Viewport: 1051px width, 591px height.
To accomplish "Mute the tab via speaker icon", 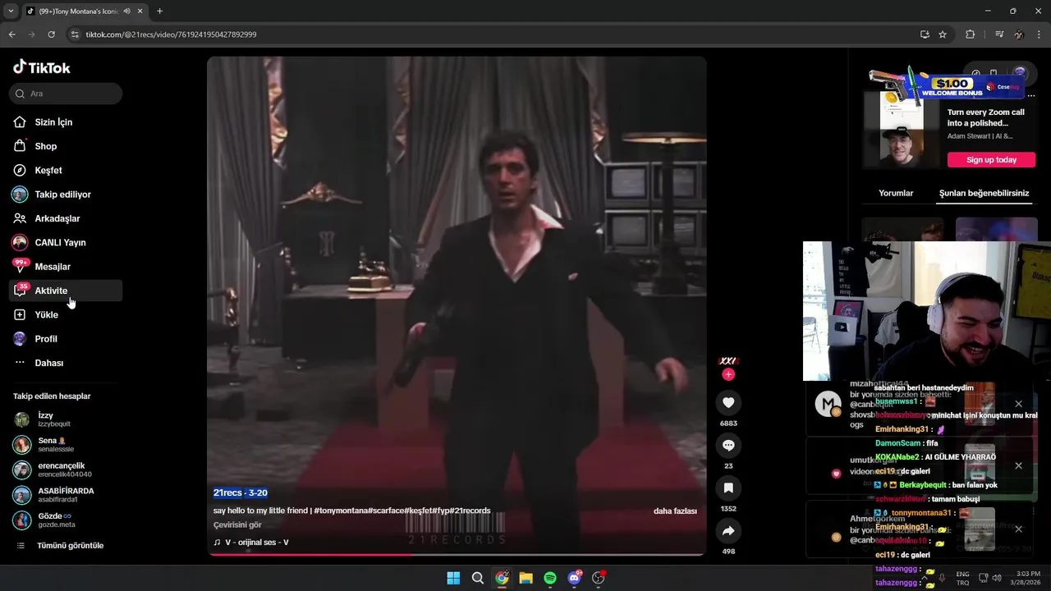I will click(126, 11).
